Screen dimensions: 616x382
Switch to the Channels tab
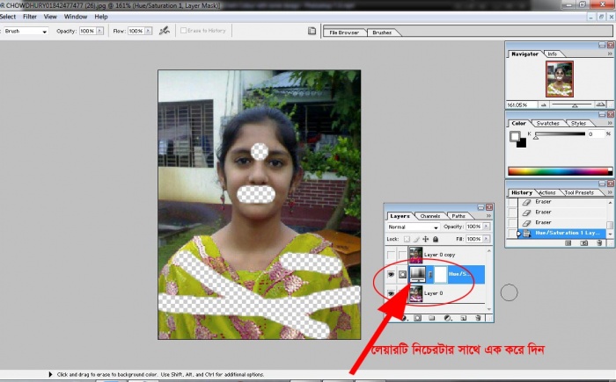(x=430, y=216)
